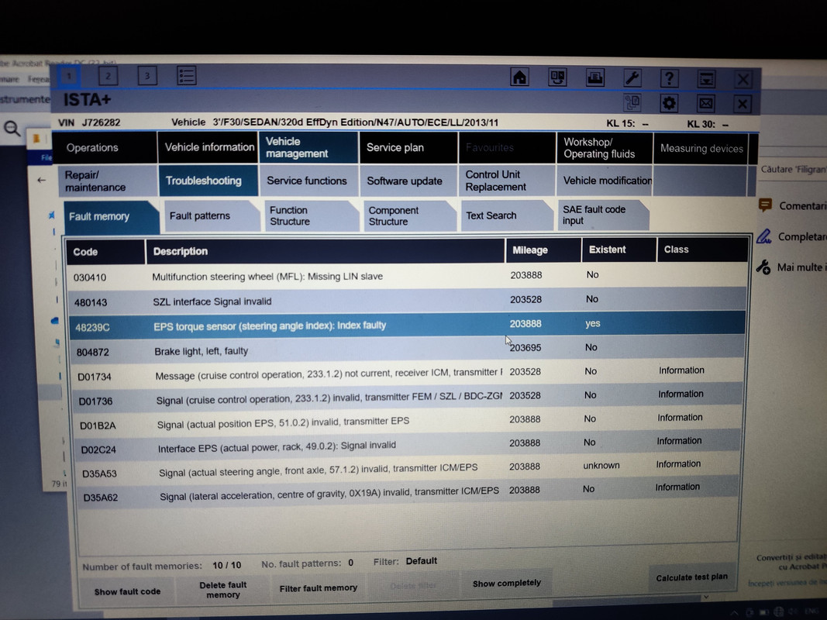Click the Show fault code button

click(127, 592)
